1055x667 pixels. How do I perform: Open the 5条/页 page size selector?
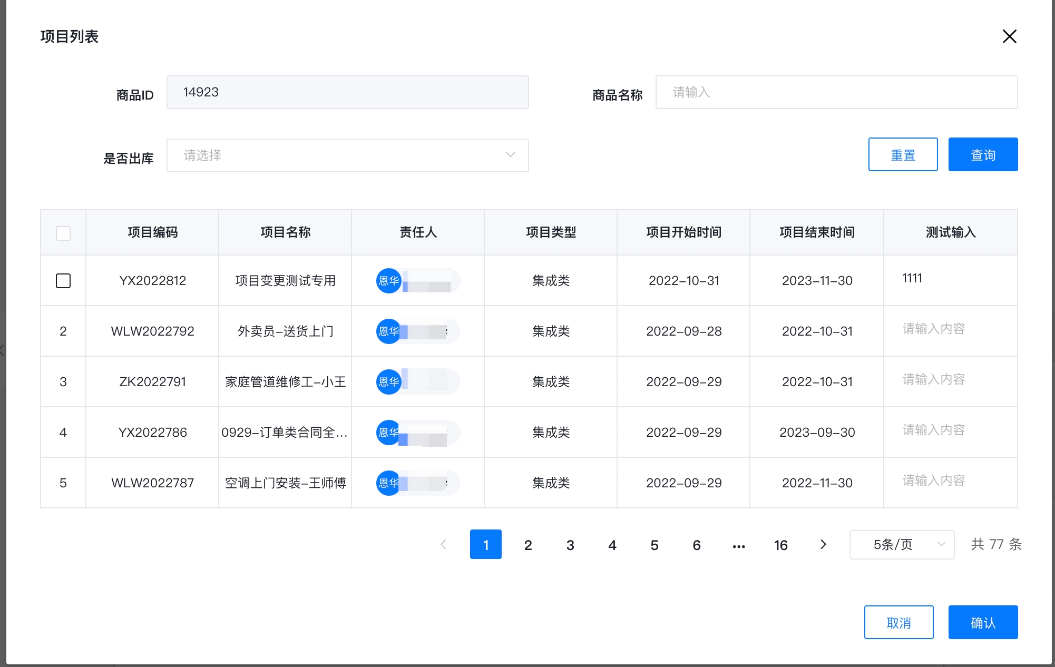coord(902,544)
